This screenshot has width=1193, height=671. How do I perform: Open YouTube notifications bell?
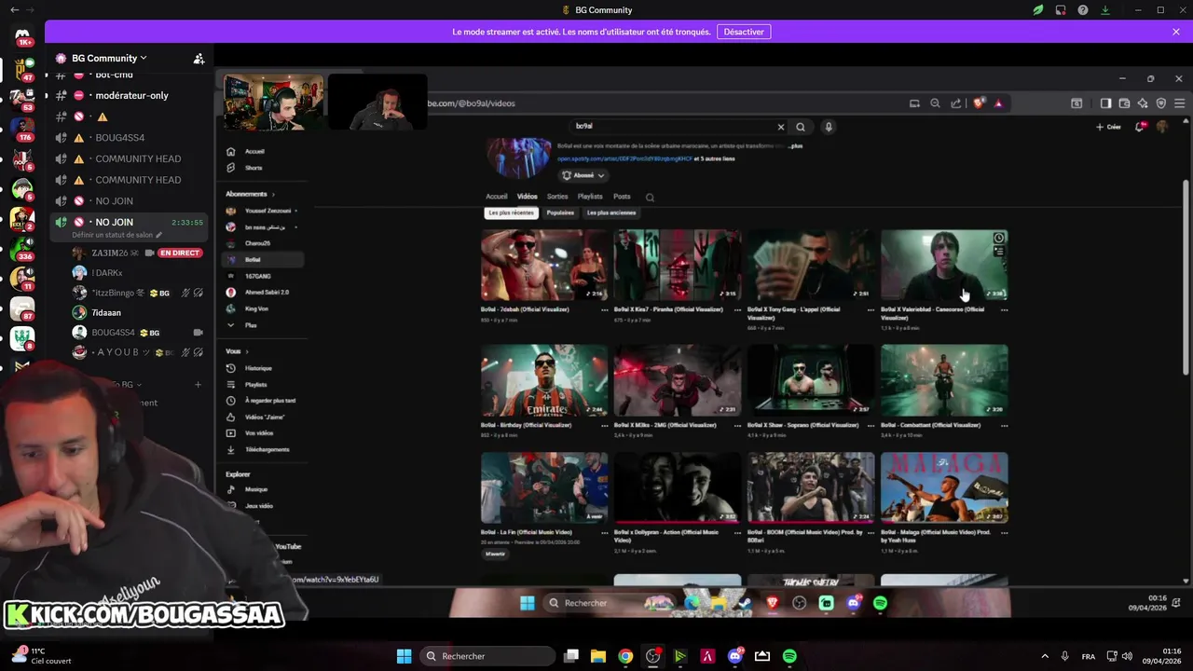point(1140,127)
